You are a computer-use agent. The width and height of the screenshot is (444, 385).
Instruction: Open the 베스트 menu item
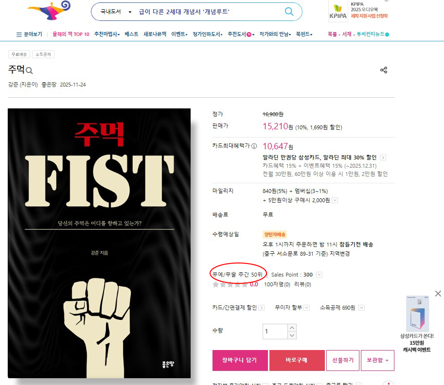[x=131, y=34]
